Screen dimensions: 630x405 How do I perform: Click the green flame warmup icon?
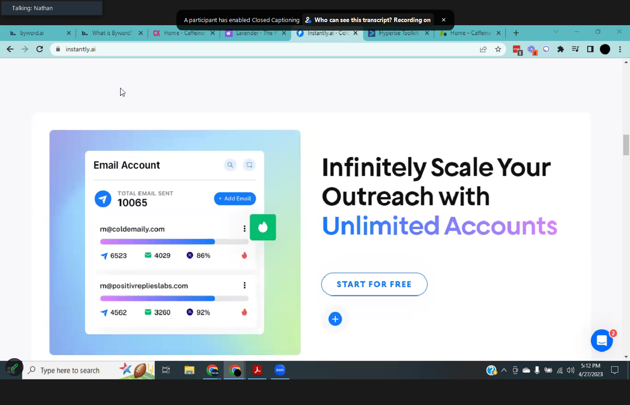coord(263,227)
